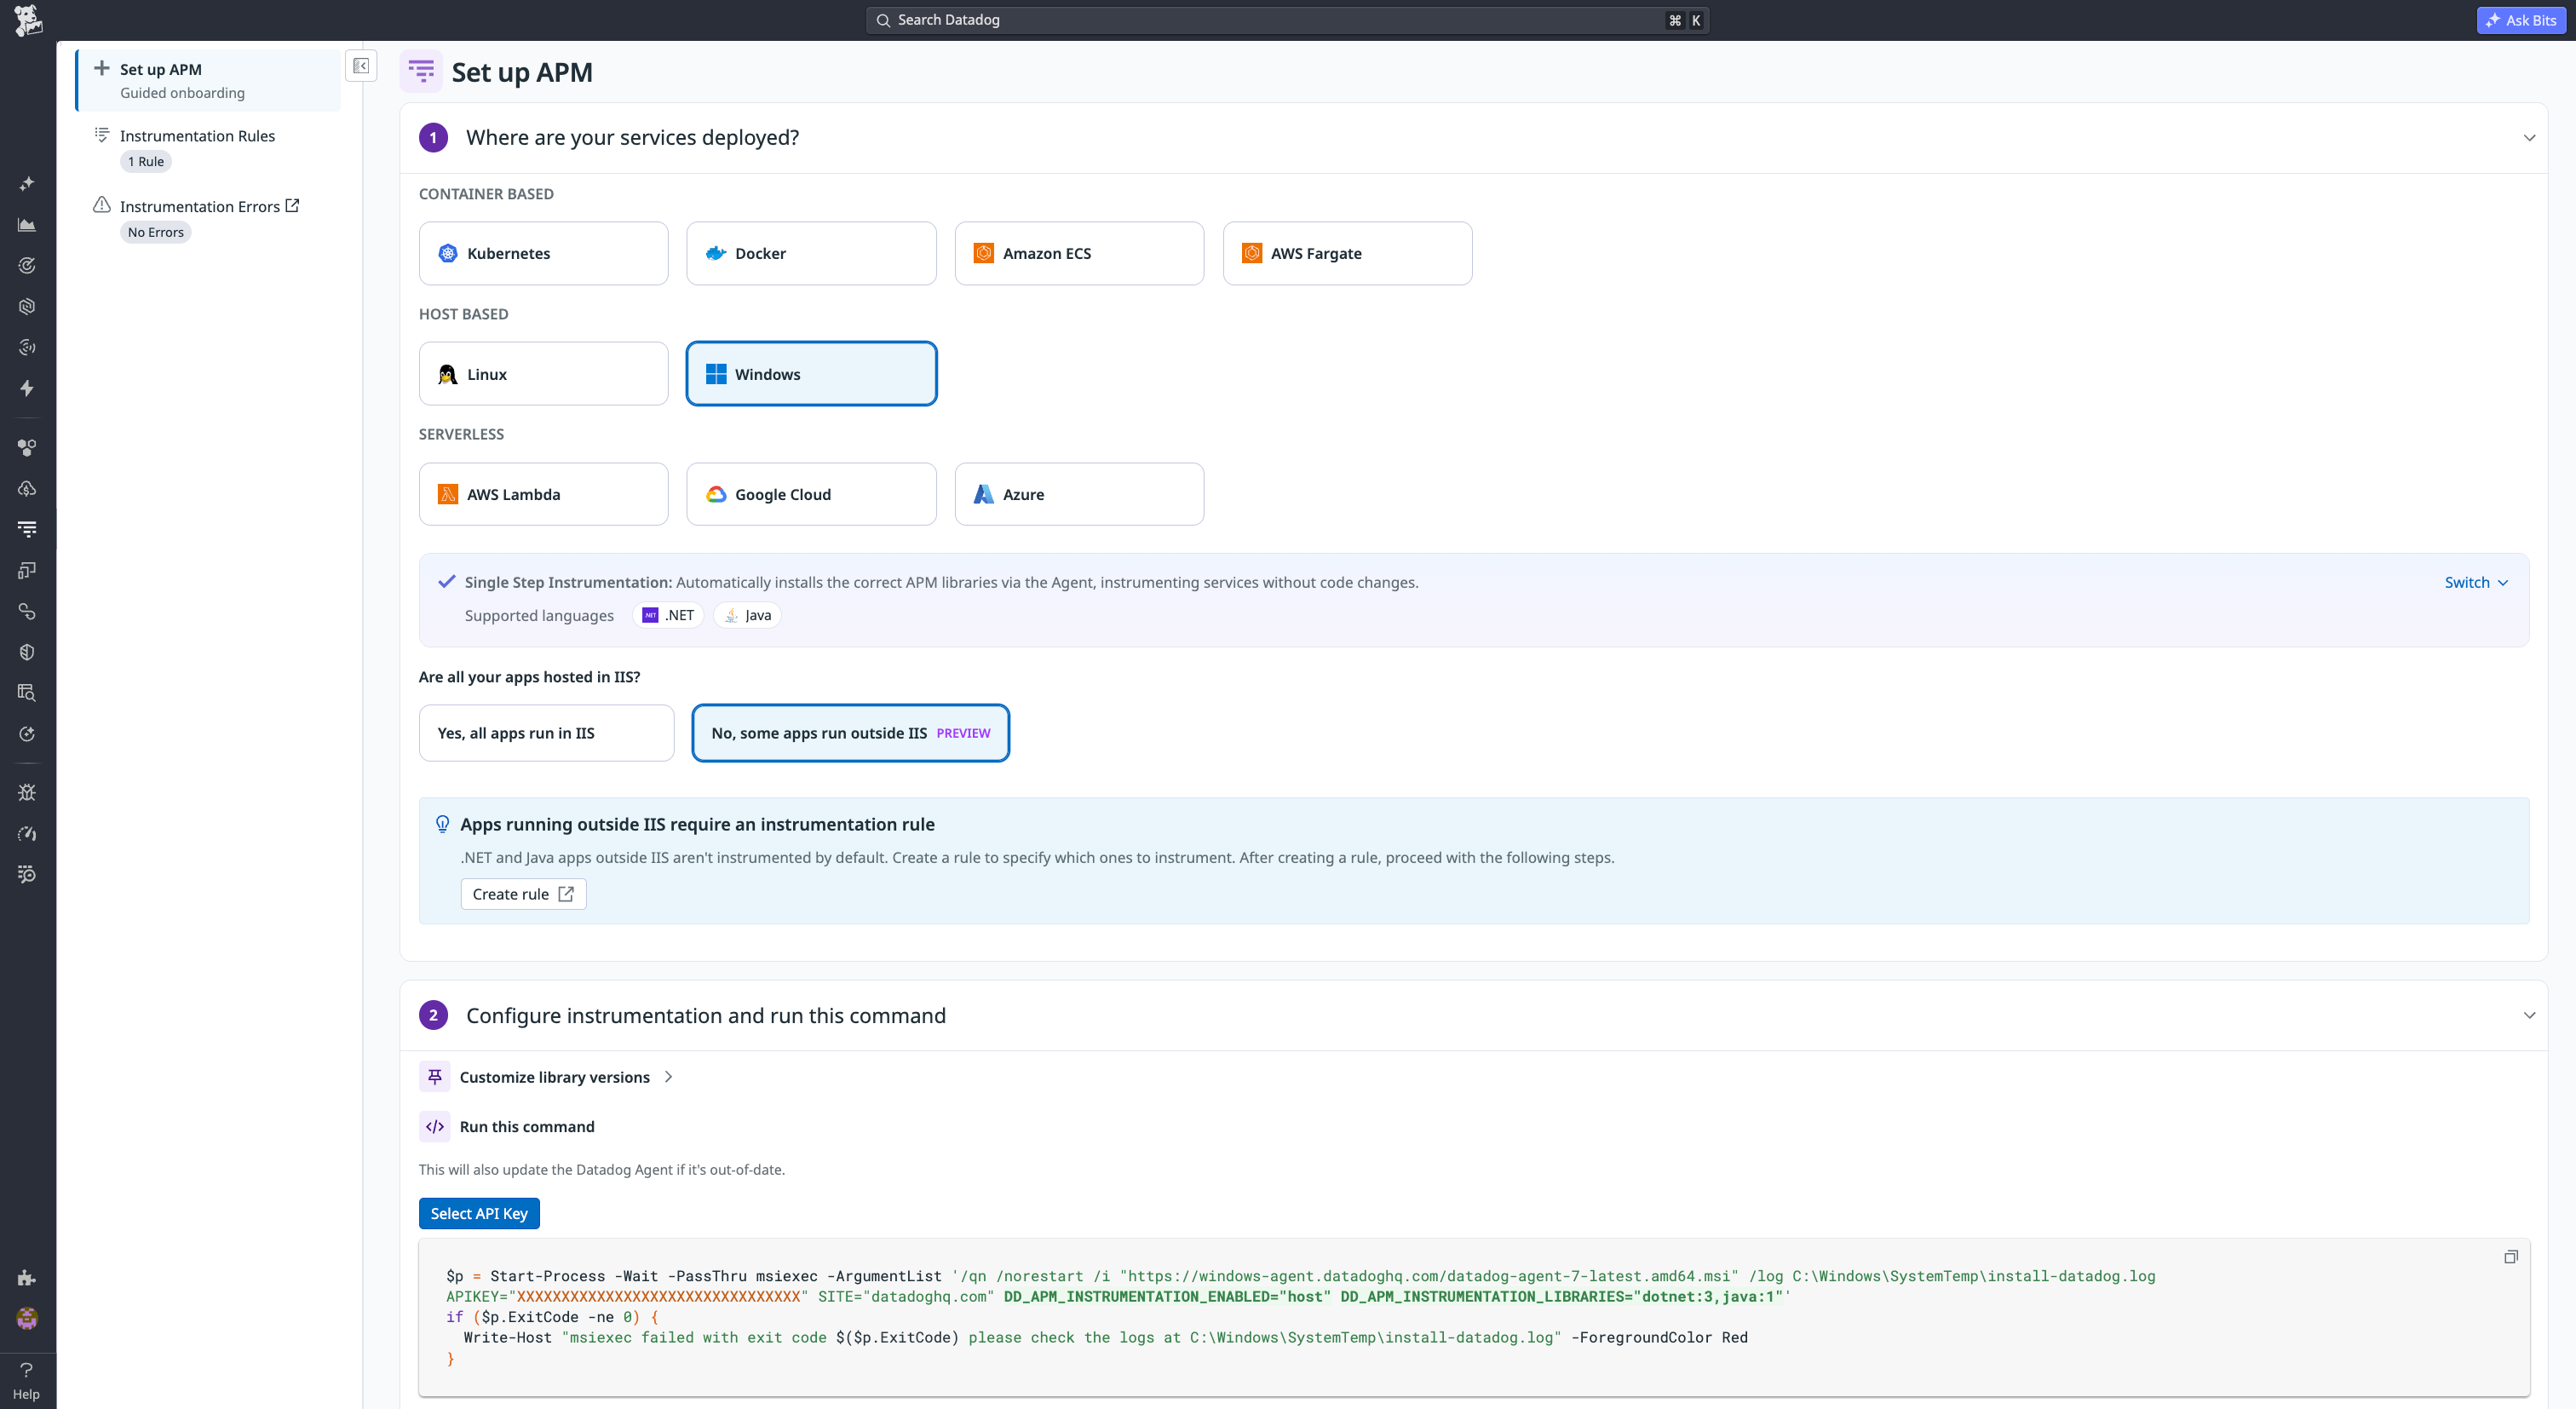The image size is (2576, 1409).
Task: Open Instrumentation Rules page
Action: click(197, 136)
